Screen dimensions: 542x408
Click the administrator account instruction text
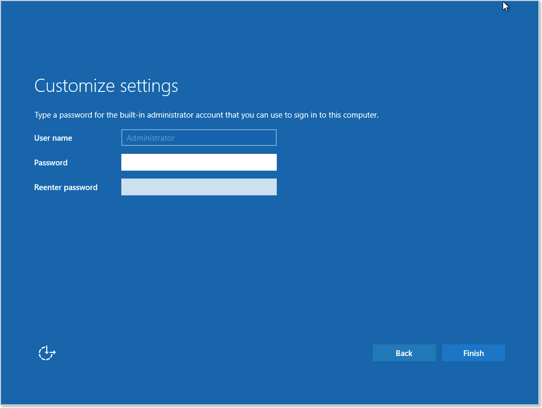(206, 114)
